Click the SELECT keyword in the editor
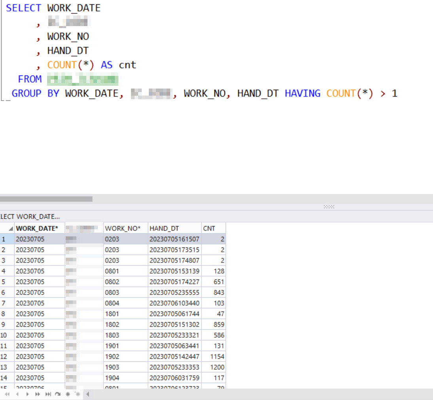433x400 pixels. coord(23,8)
